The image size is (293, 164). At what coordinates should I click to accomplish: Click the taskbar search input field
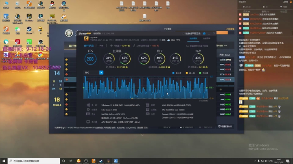[x=34, y=161]
